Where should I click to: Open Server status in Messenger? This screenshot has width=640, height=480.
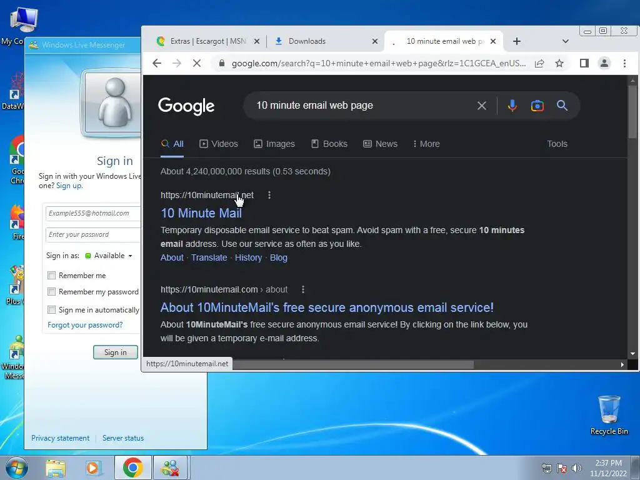point(123,438)
